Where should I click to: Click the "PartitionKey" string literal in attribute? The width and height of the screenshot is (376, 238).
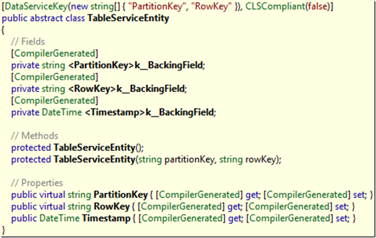[157, 7]
